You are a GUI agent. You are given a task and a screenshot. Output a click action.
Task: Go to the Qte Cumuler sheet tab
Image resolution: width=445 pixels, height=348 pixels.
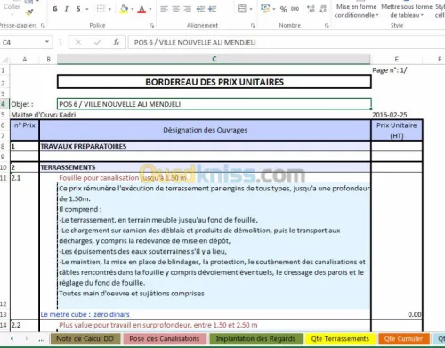click(x=403, y=338)
